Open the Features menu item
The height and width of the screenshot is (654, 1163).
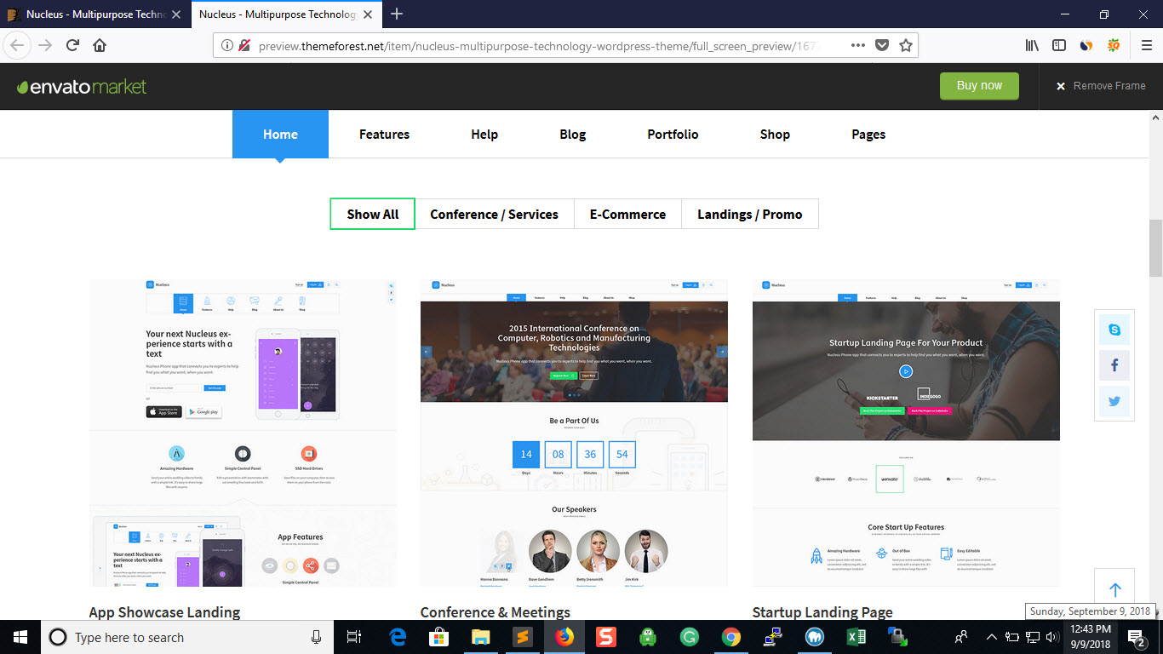click(x=384, y=134)
